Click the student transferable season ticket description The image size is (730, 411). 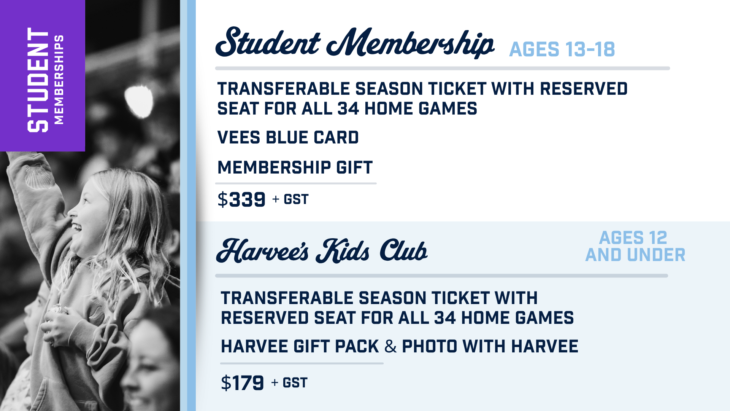[422, 99]
